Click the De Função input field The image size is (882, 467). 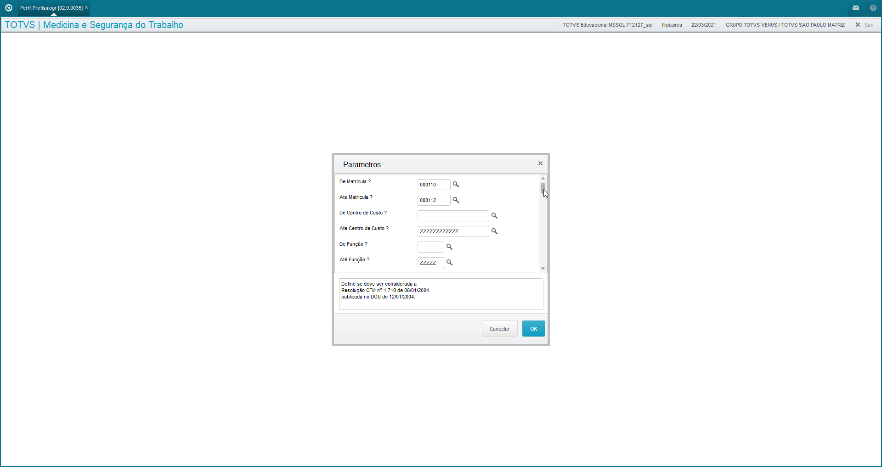[430, 247]
